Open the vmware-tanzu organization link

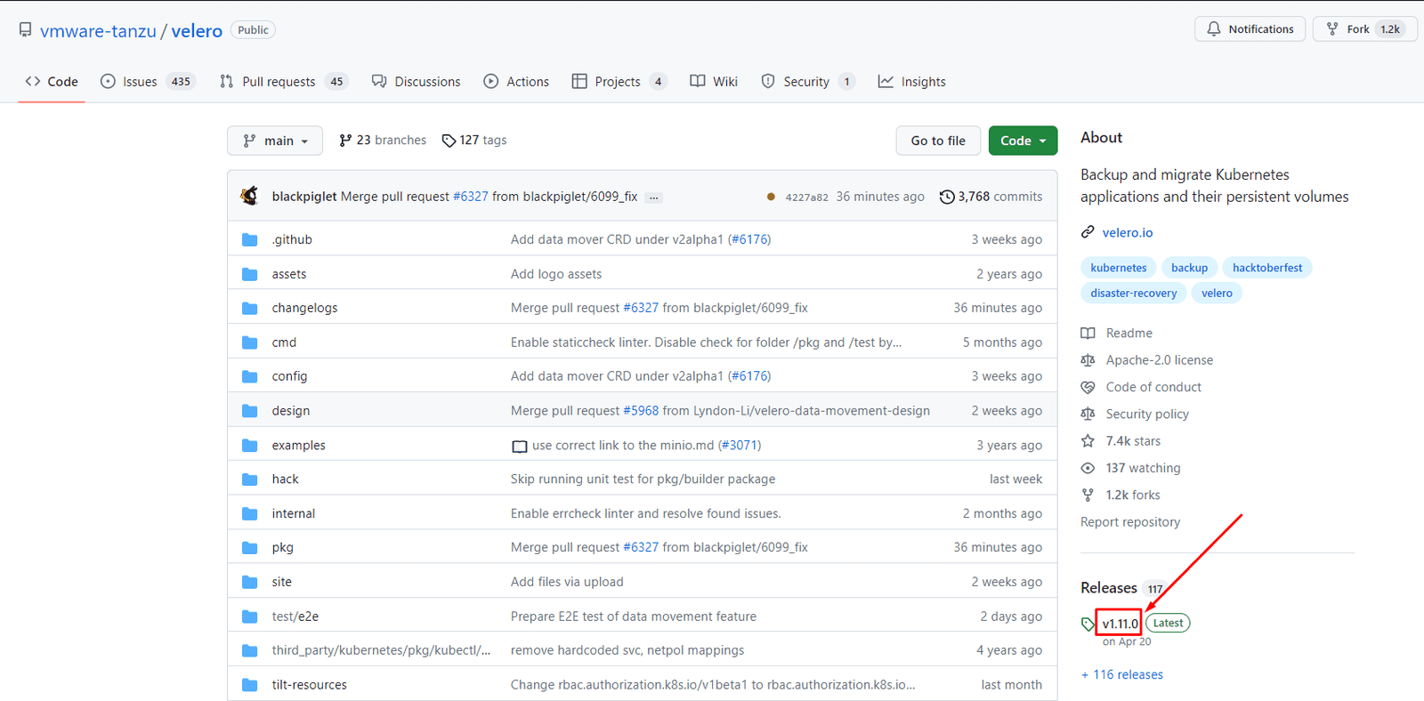98,31
